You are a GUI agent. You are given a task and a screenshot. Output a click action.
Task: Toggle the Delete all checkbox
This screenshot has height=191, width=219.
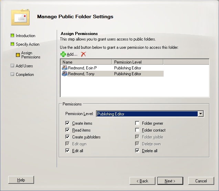(x=137, y=151)
